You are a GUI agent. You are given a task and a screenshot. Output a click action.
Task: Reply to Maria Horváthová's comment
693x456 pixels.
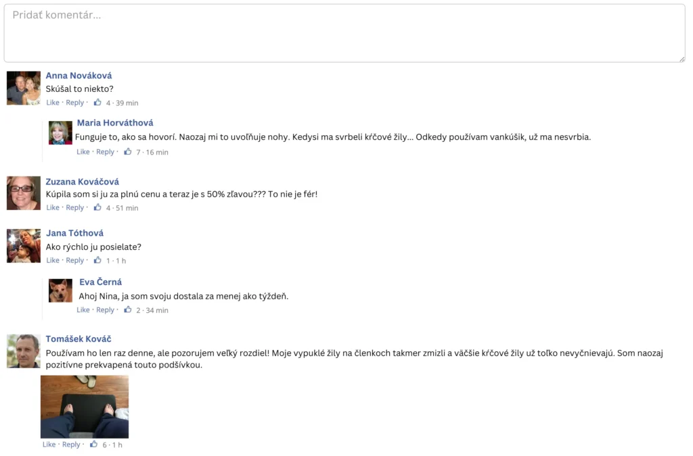pos(105,152)
